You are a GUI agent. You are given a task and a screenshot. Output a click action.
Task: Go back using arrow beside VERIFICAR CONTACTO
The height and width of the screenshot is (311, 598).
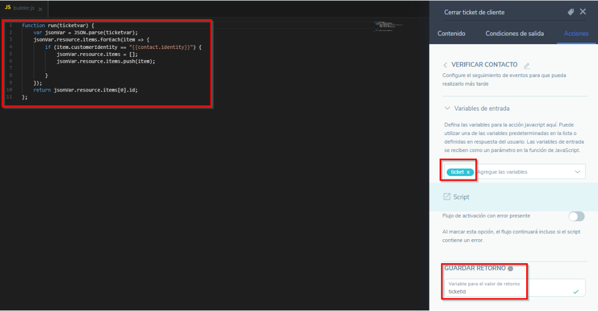(445, 65)
